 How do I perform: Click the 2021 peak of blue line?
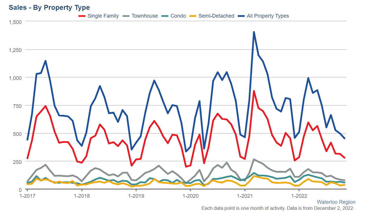254,32
